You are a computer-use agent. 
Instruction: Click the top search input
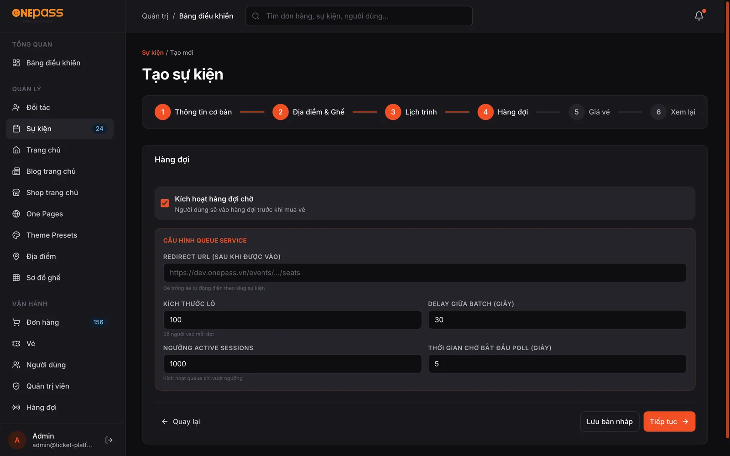click(359, 16)
